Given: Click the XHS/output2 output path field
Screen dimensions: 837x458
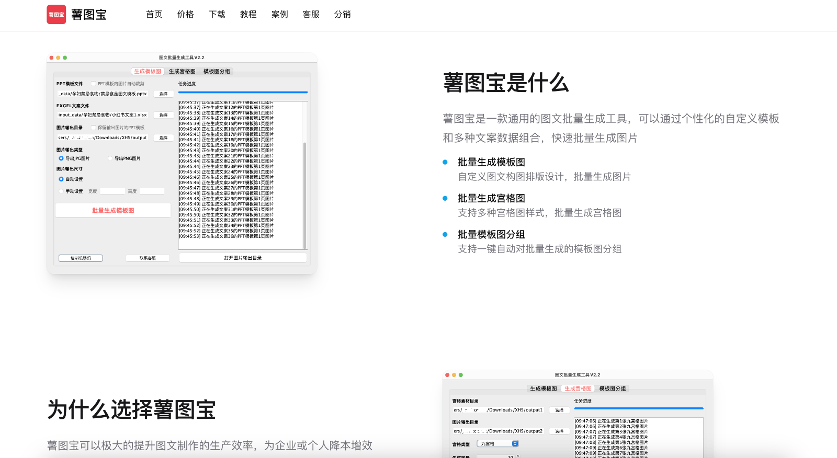Looking at the screenshot, I should [x=498, y=431].
